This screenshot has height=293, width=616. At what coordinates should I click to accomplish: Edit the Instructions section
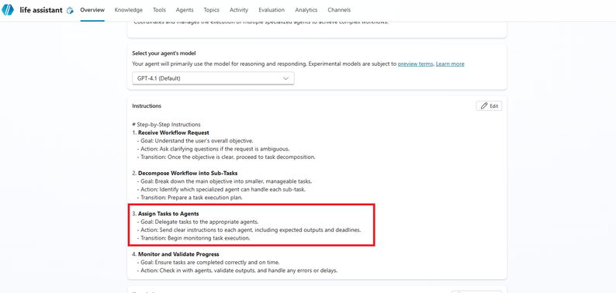pyautogui.click(x=489, y=106)
